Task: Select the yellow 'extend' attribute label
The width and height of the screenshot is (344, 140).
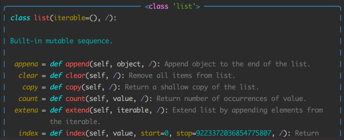Action: [x=26, y=110]
